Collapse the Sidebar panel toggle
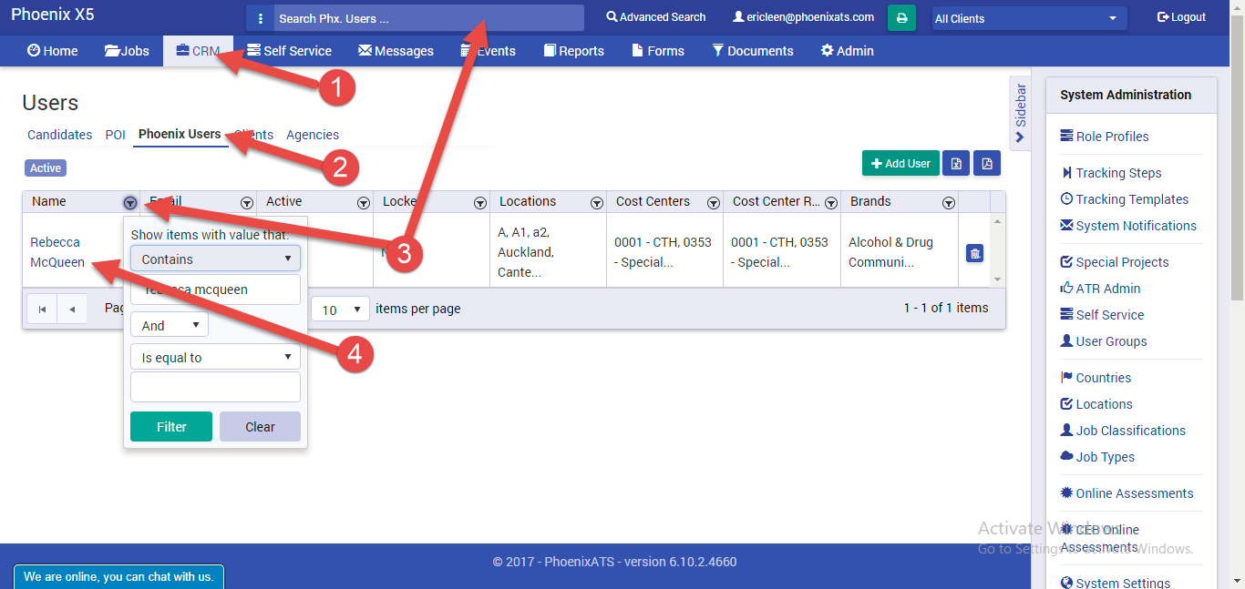This screenshot has width=1245, height=589. 1020,113
